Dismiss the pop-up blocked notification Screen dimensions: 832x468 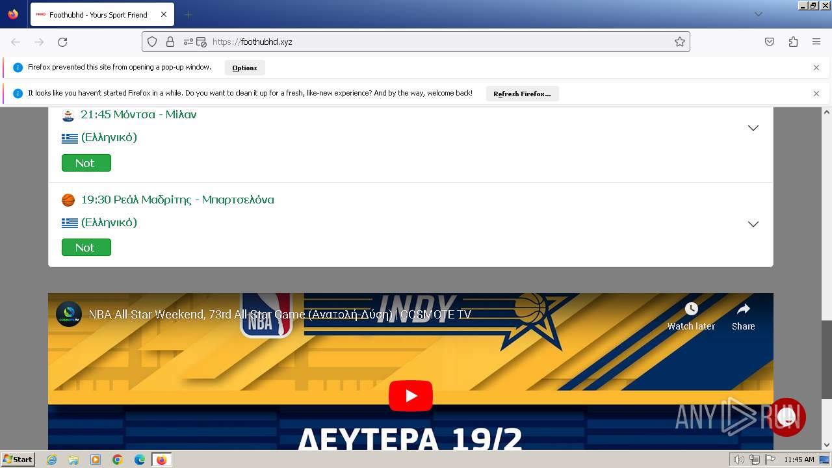(816, 68)
